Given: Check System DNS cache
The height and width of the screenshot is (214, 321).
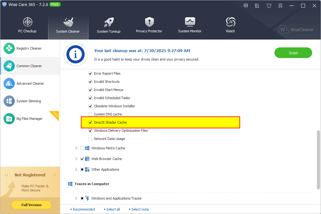Looking at the screenshot, I should [90, 114].
